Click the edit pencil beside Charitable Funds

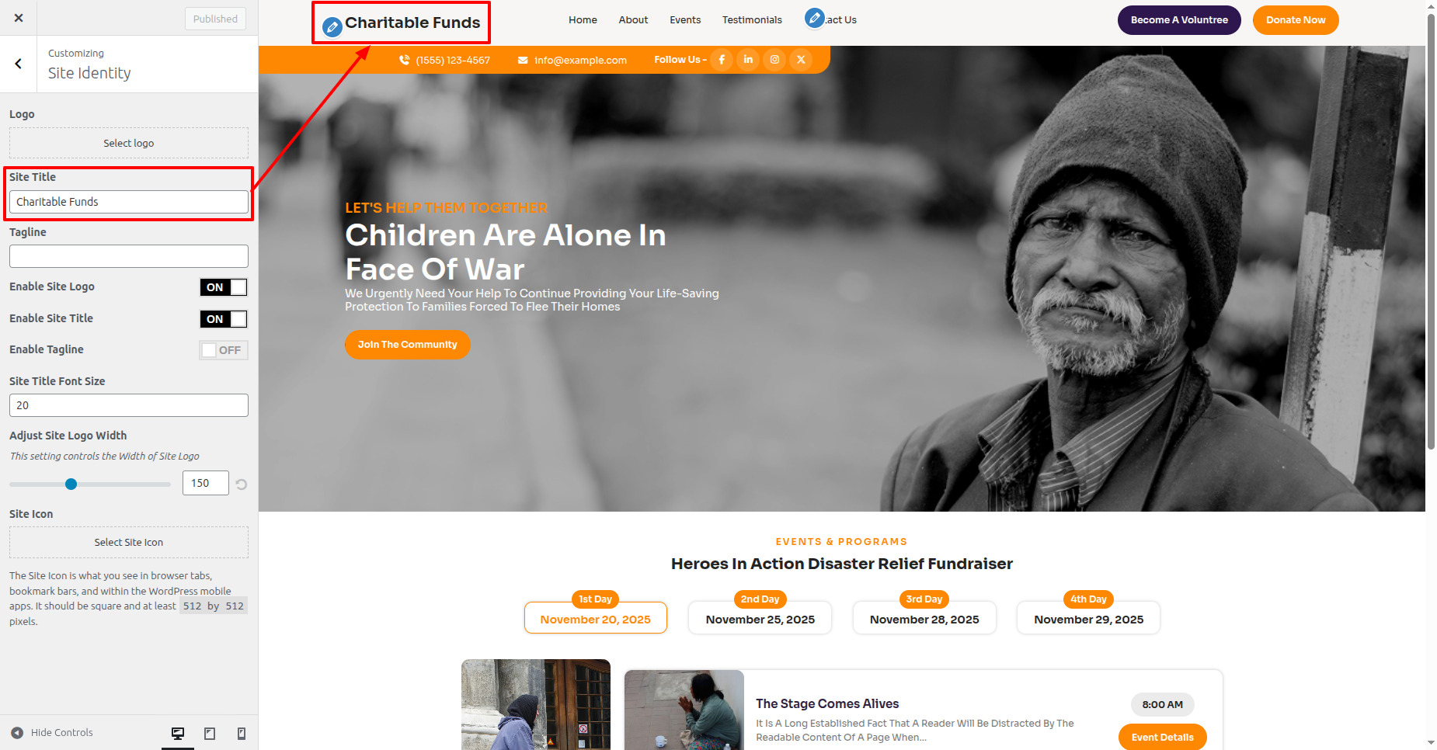(332, 27)
